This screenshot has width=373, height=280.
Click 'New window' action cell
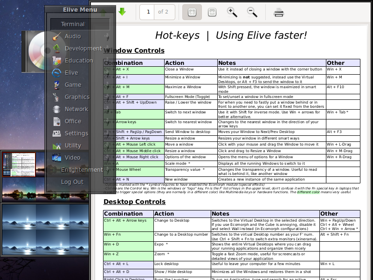(191, 180)
